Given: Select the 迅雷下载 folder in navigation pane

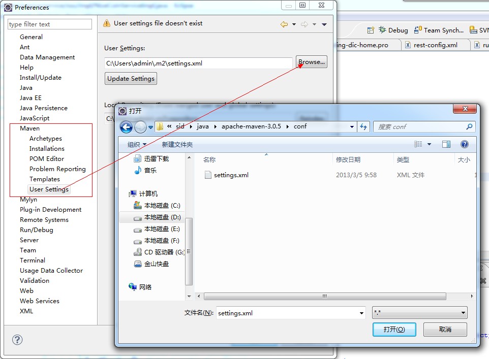Looking at the screenshot, I should 151,159.
